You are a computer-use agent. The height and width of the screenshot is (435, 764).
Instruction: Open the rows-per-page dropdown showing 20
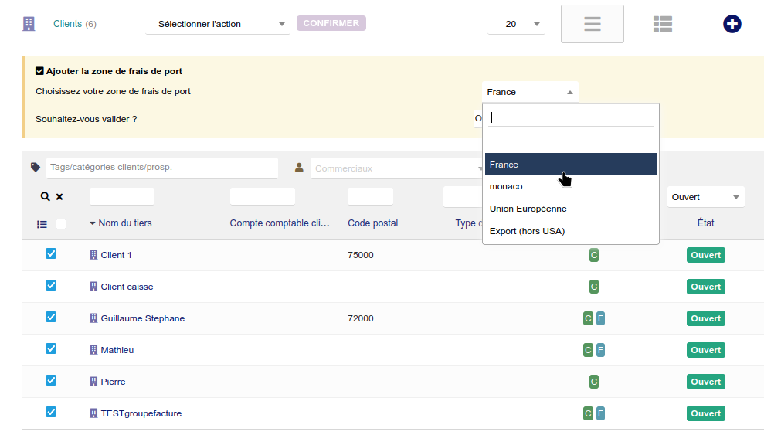click(x=516, y=24)
